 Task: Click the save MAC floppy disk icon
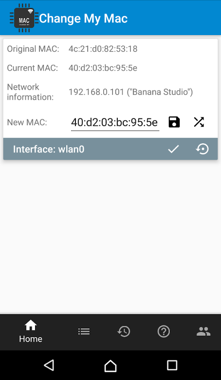click(174, 122)
